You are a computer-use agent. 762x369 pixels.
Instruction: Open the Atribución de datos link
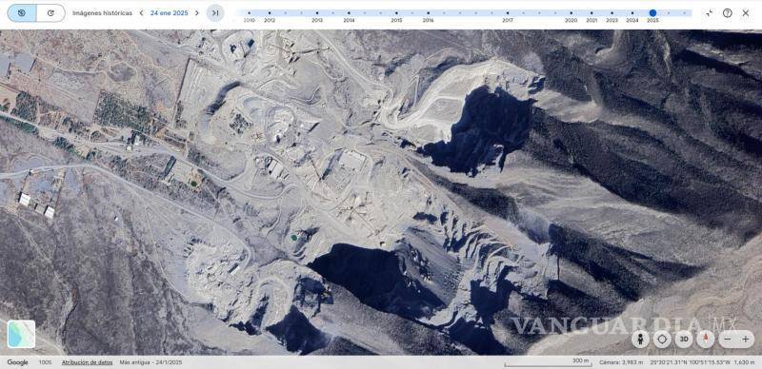pyautogui.click(x=87, y=362)
